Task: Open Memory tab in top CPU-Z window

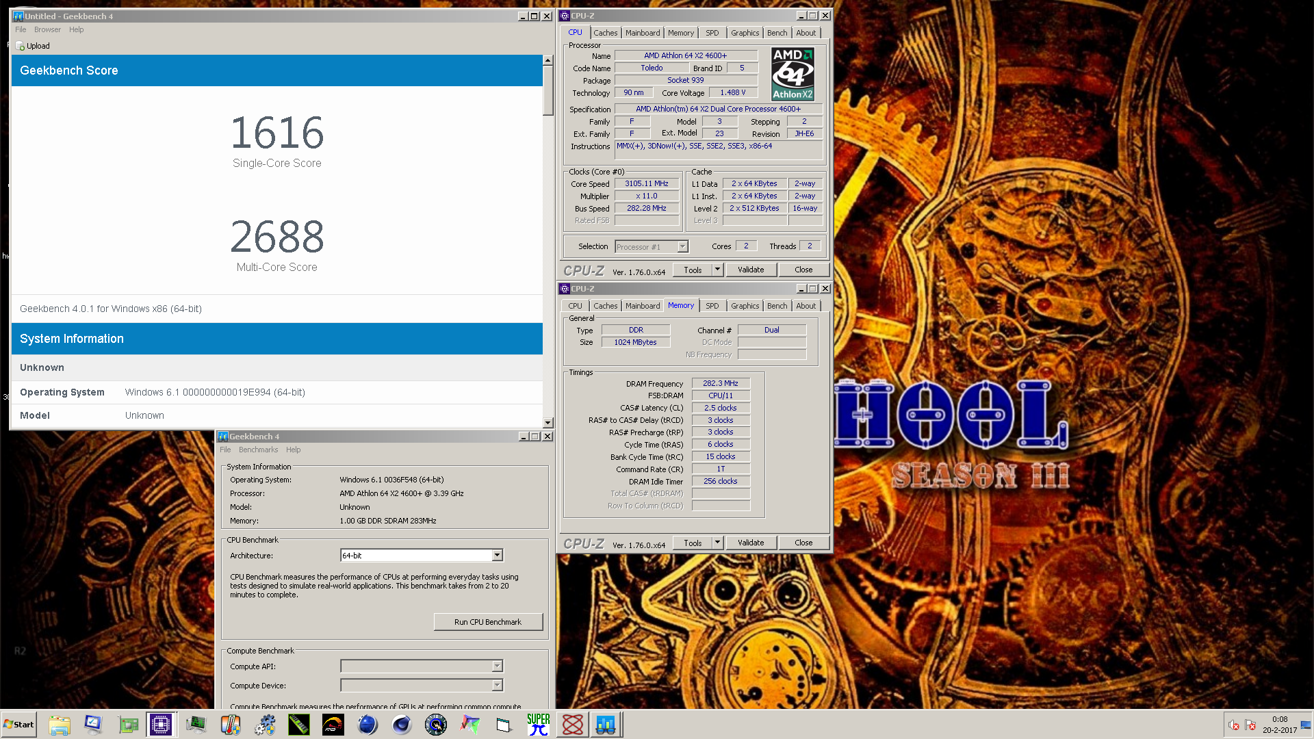Action: coord(681,33)
